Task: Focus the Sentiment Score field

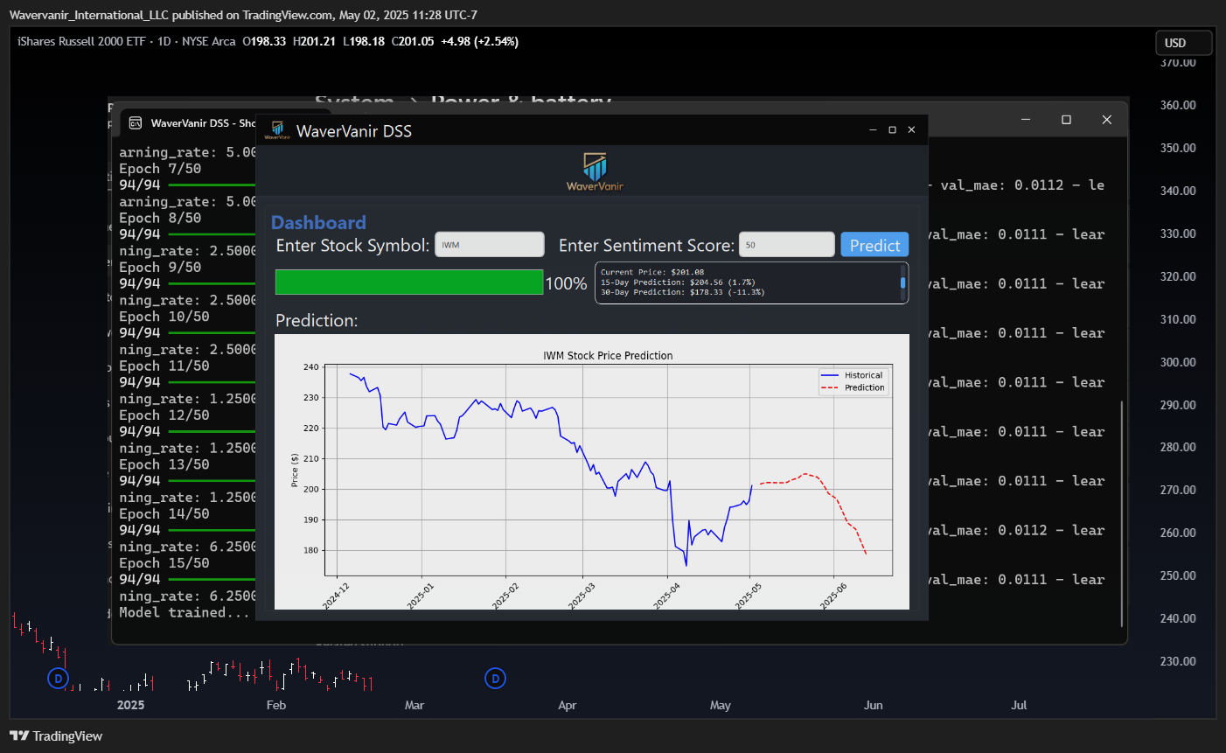Action: 787,245
